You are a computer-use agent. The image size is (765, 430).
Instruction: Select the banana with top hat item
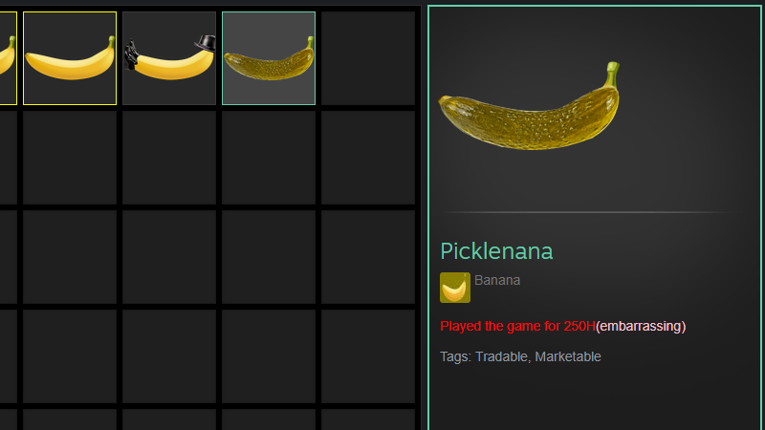click(x=169, y=58)
